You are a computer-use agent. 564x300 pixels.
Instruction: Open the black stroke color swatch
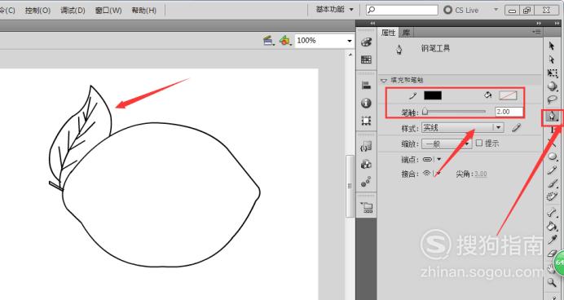433,95
